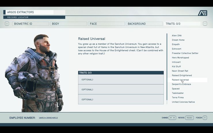
Task: Click the previous tab key icon
Action: pos(7,24)
